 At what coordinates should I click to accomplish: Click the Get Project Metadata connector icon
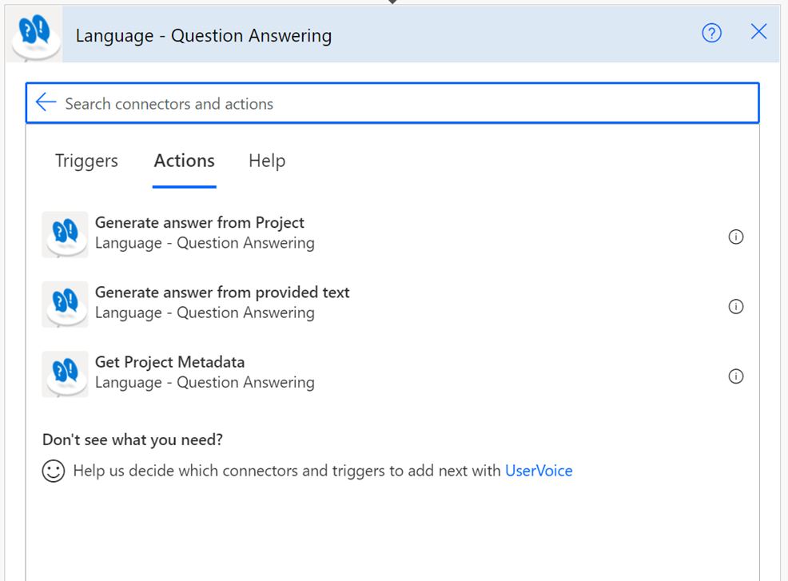click(65, 375)
